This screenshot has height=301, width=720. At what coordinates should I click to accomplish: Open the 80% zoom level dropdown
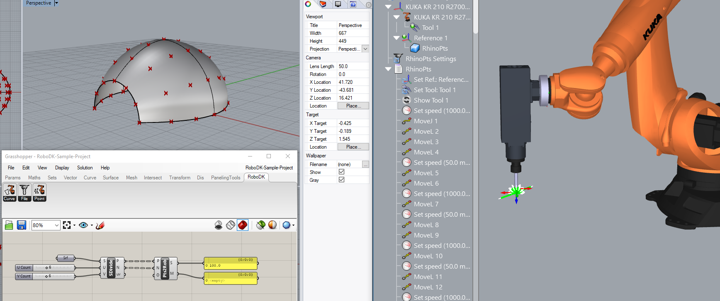coord(56,225)
